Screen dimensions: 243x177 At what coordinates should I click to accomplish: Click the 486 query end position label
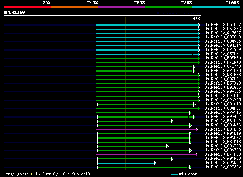click(x=196, y=19)
